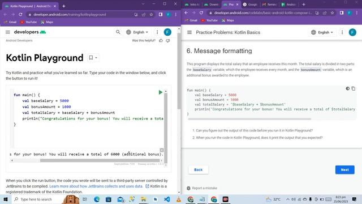Click the profile avatar in the right page header
The width and height of the screenshot is (362, 204).
point(352,32)
